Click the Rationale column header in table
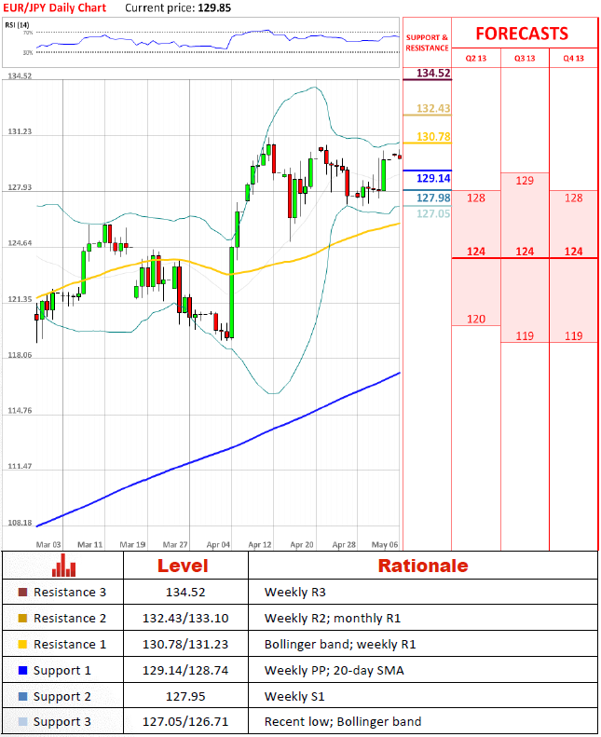601x737 pixels. (423, 566)
